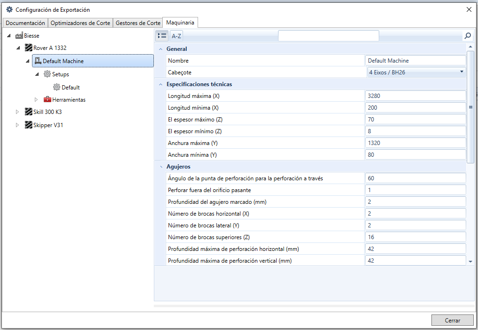Open the Optimizadores de Corte tab

[x=80, y=23]
